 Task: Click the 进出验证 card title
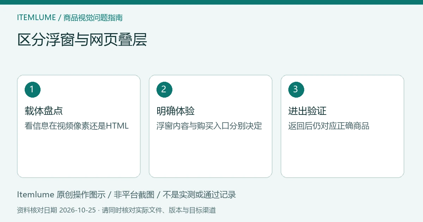[307, 111]
